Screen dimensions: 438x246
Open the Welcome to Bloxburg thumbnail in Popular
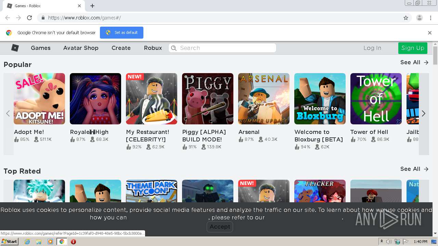pyautogui.click(x=320, y=99)
